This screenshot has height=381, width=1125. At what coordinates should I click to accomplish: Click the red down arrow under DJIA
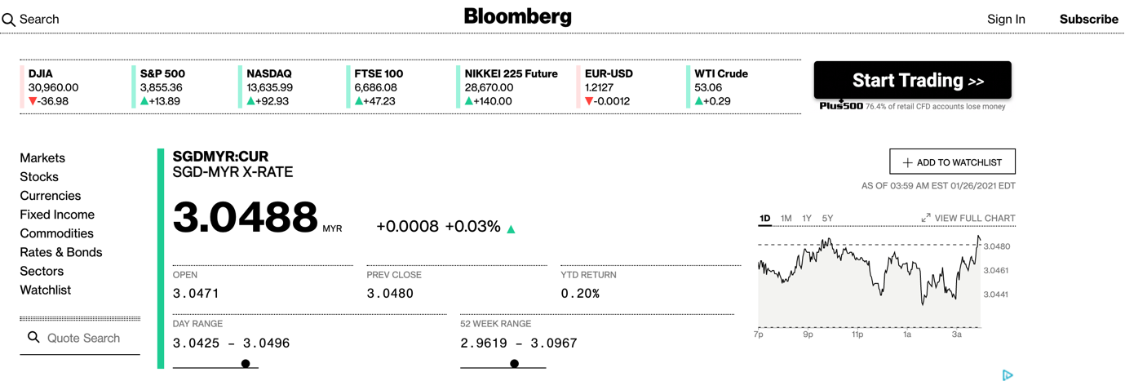(33, 101)
